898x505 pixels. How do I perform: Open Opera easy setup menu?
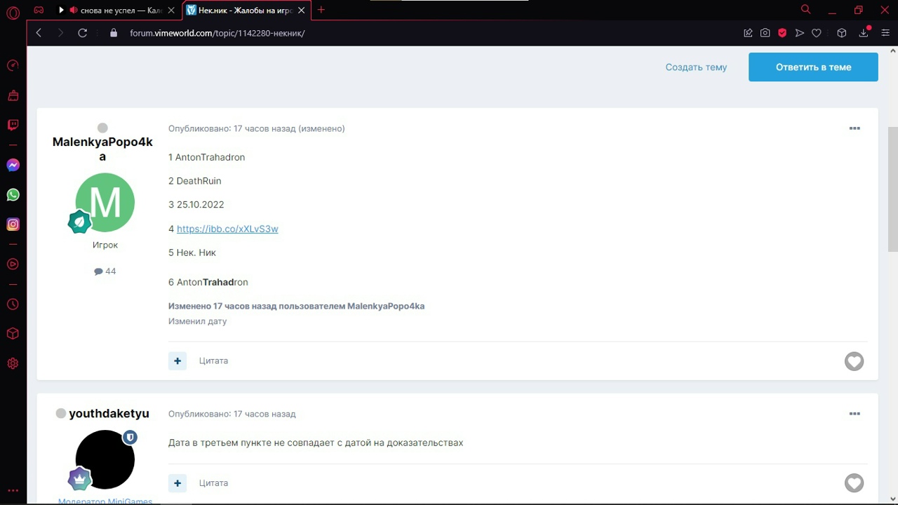(885, 33)
